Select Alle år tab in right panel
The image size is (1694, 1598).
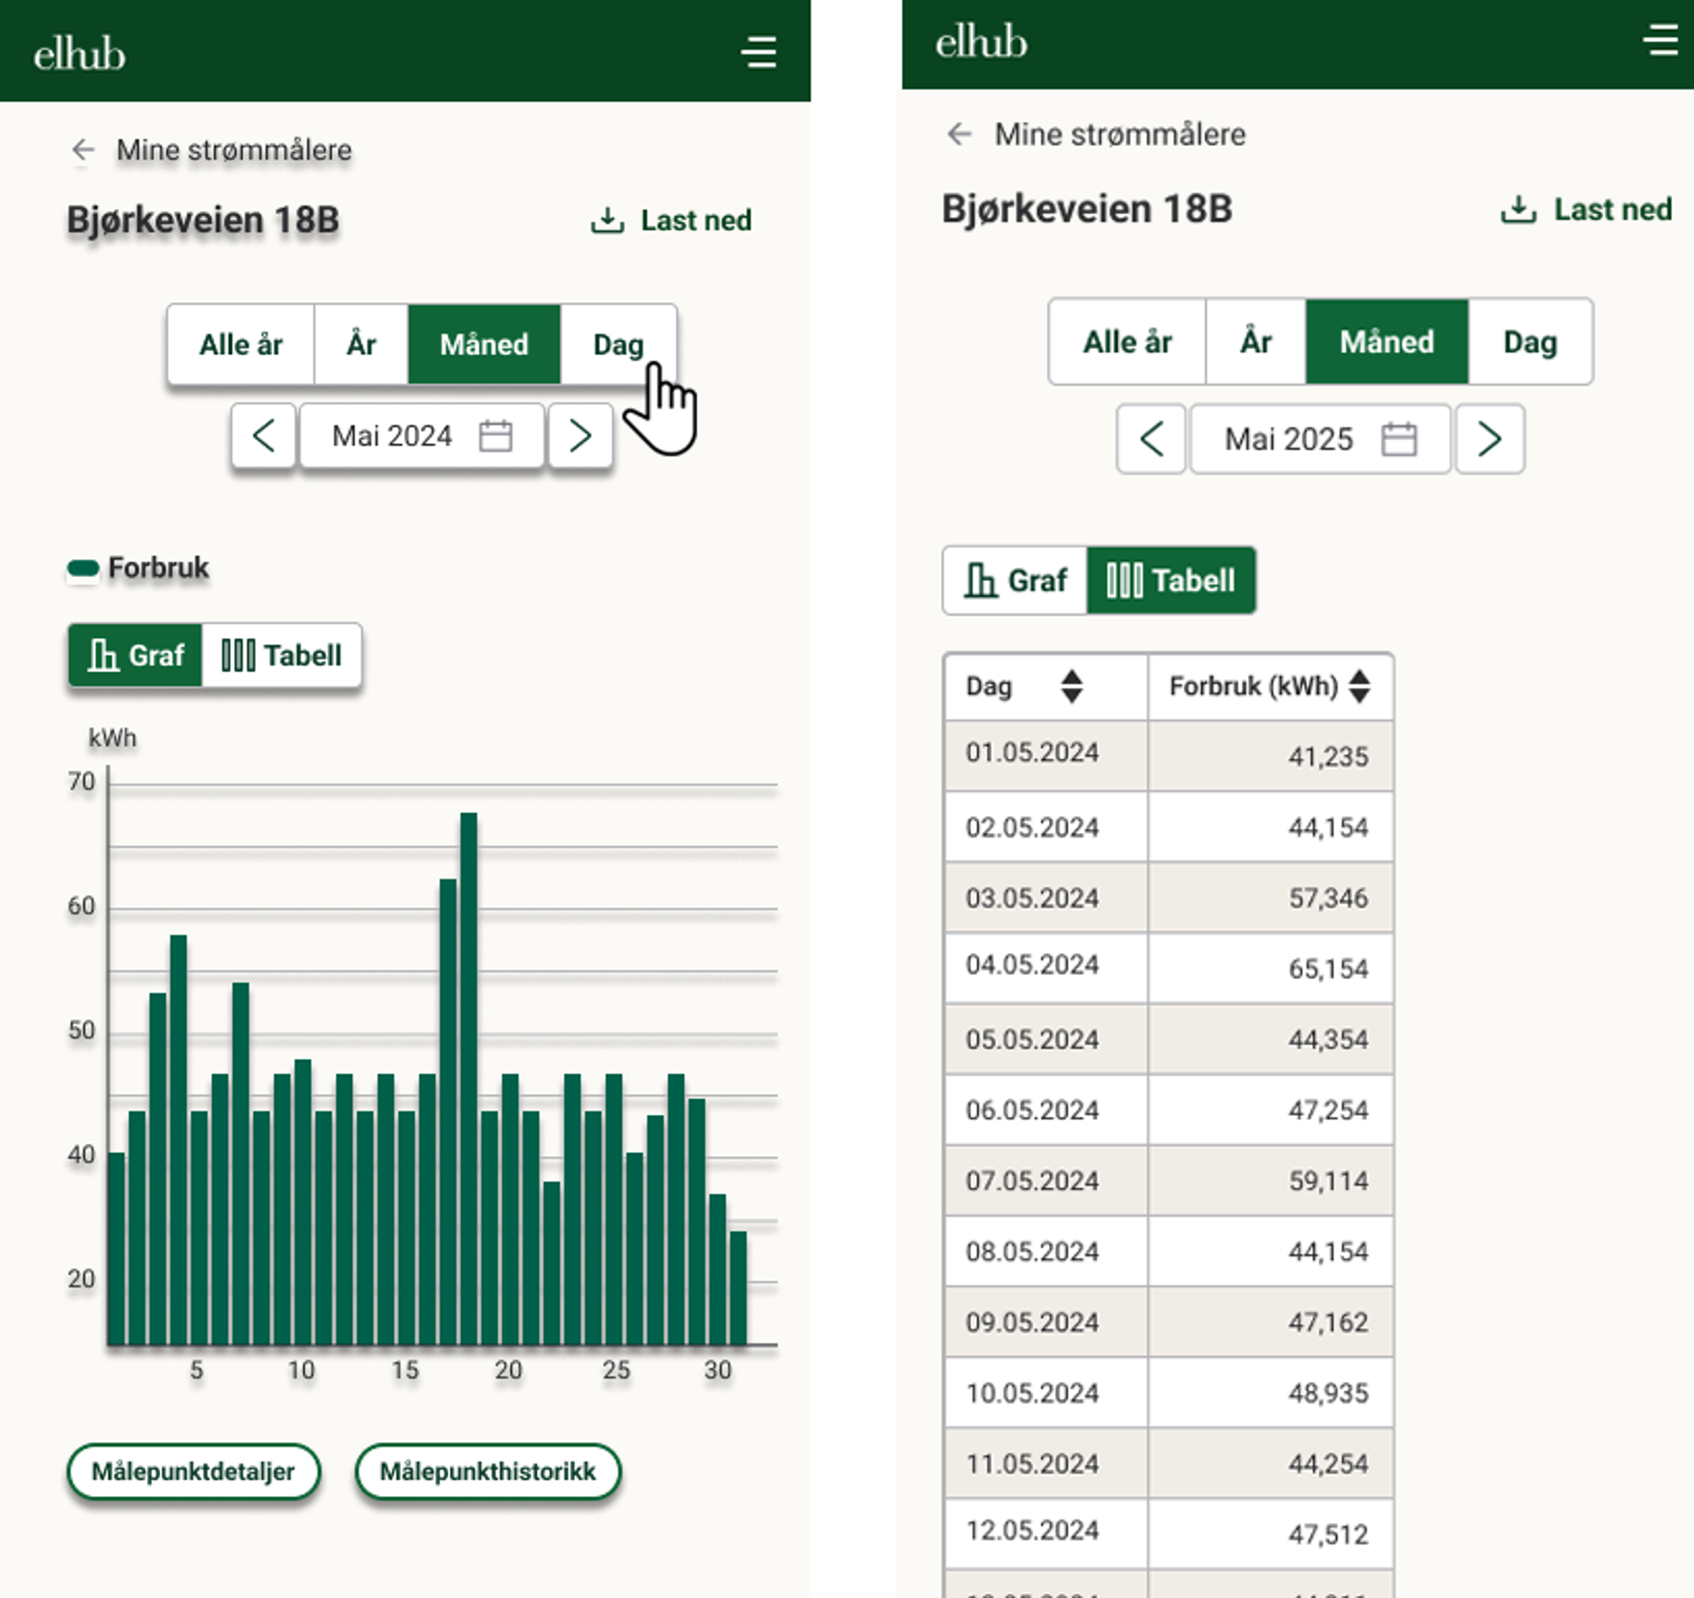pos(1127,343)
